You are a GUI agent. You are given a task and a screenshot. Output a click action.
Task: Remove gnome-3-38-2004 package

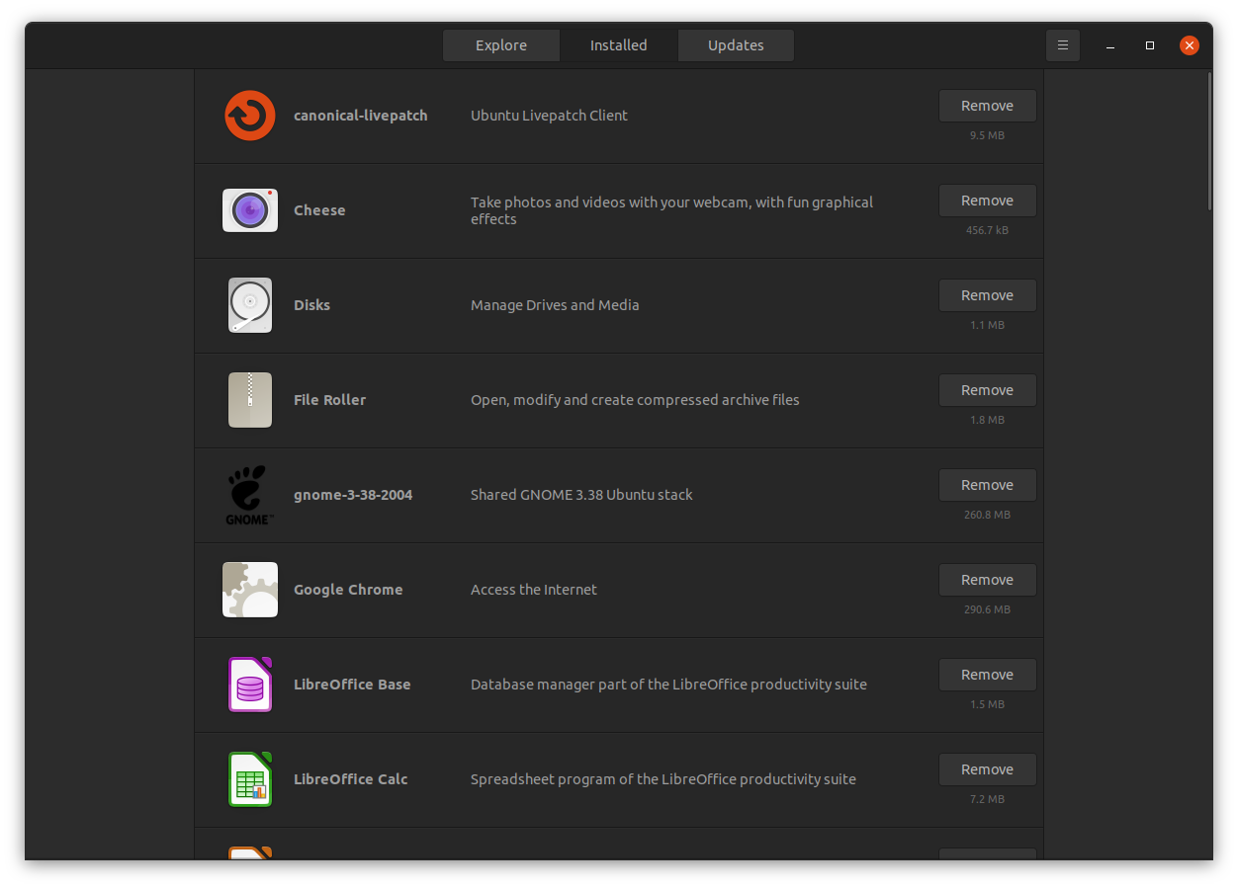pos(987,485)
